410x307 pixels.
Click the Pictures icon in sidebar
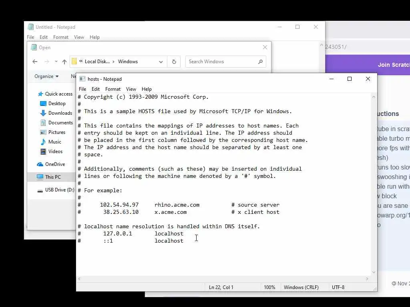[x=43, y=132]
